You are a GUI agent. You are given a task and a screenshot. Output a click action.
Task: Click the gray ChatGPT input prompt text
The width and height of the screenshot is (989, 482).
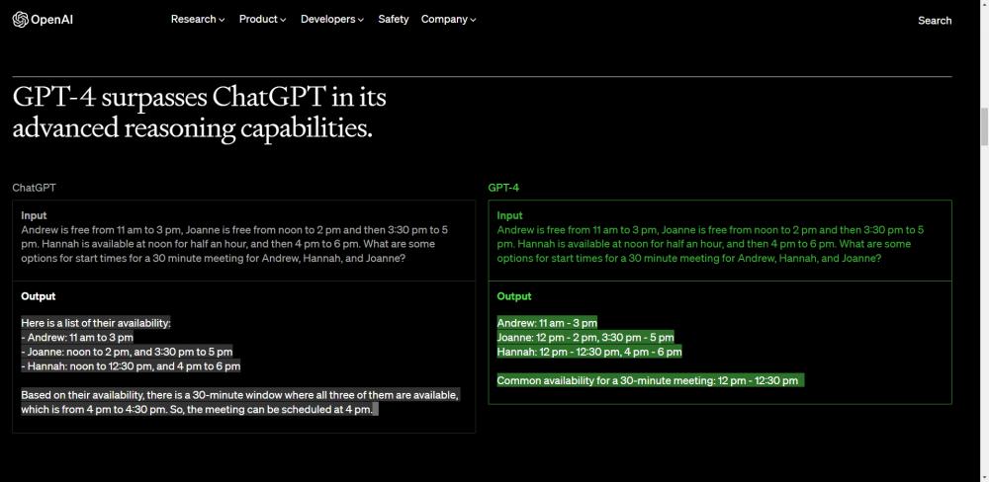234,244
